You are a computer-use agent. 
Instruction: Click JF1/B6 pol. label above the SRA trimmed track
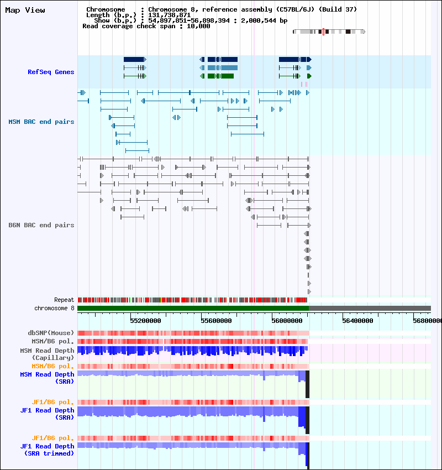pyautogui.click(x=52, y=438)
